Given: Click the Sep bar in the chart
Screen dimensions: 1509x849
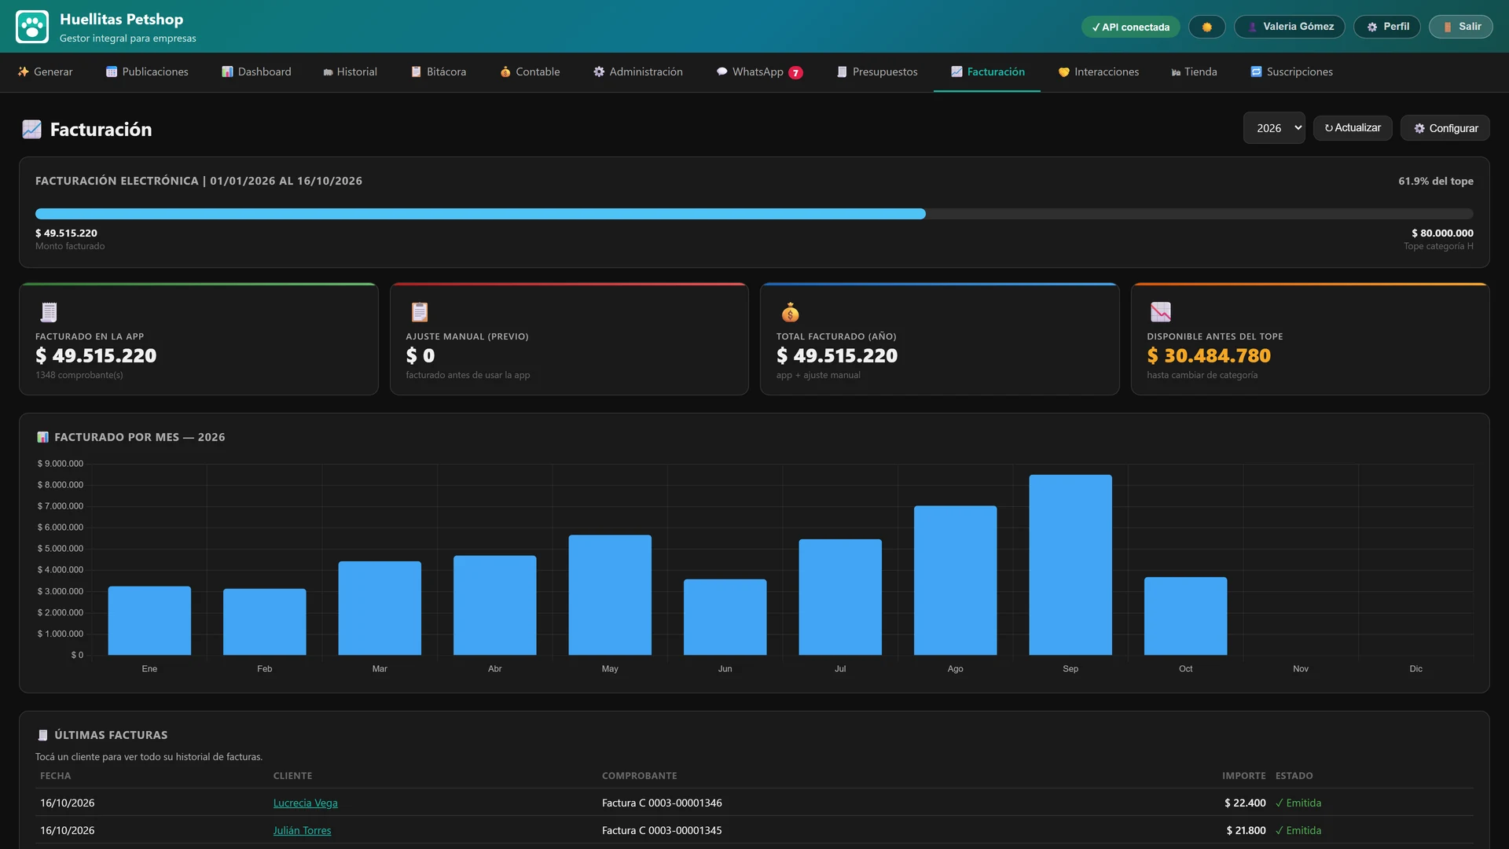Looking at the screenshot, I should 1070,564.
